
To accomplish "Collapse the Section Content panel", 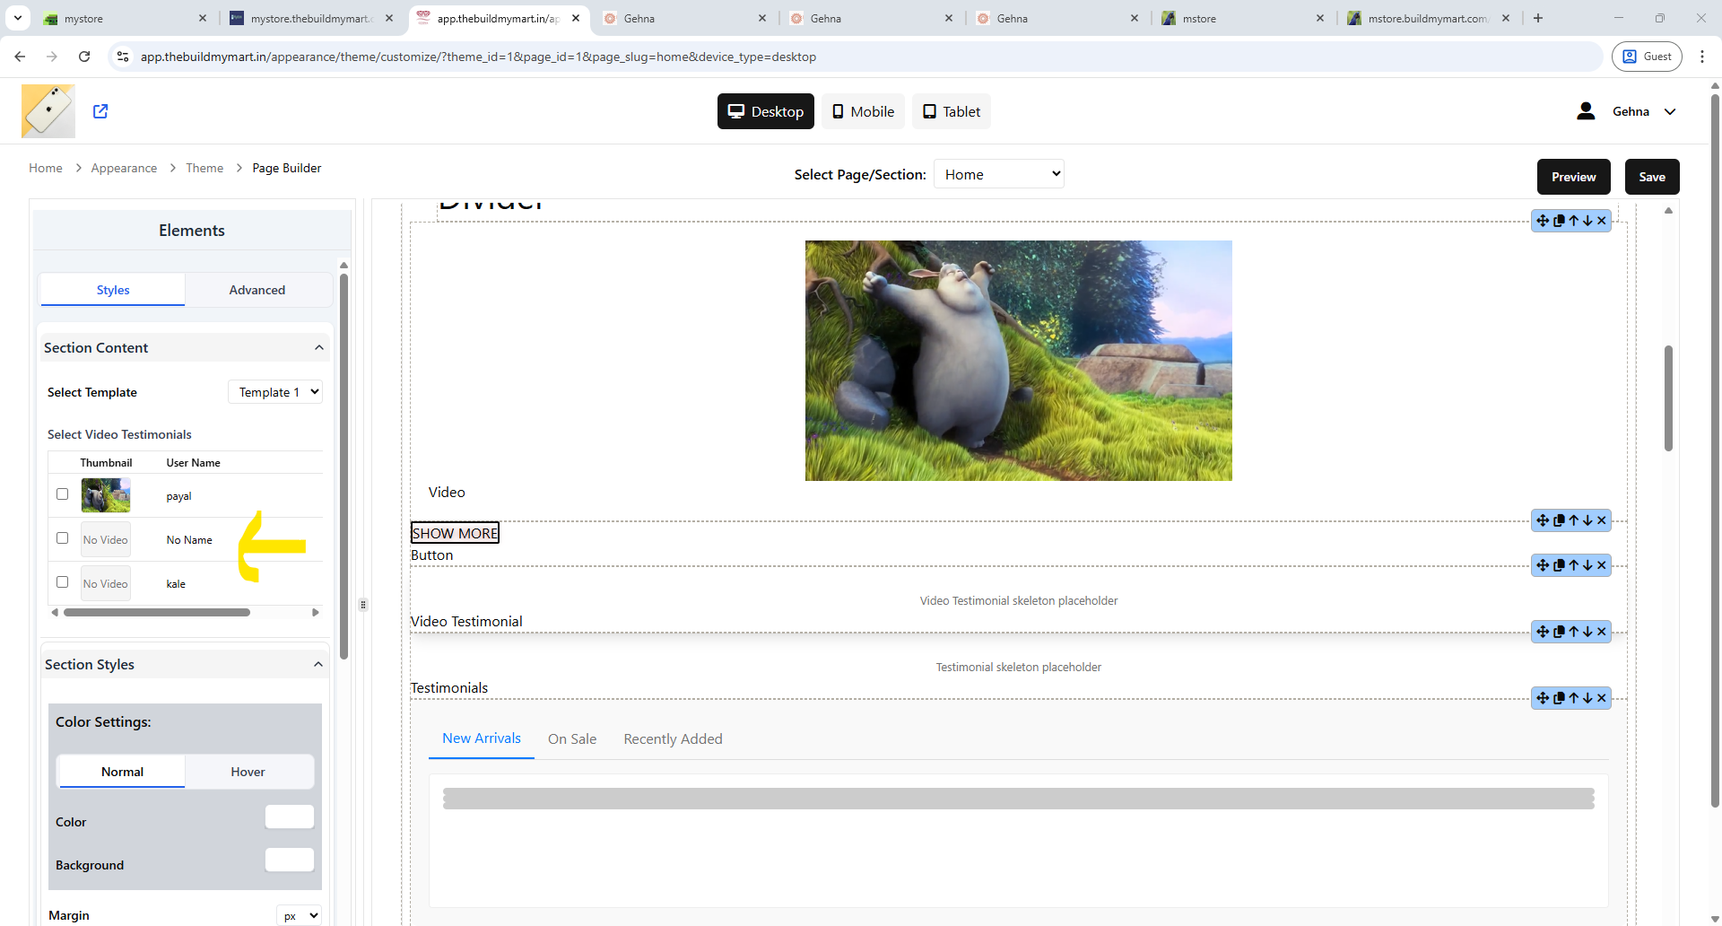I will click(319, 348).
